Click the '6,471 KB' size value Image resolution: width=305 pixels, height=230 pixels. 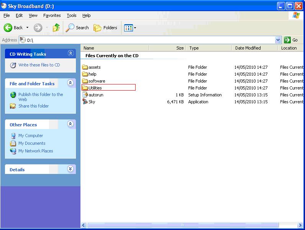(175, 102)
